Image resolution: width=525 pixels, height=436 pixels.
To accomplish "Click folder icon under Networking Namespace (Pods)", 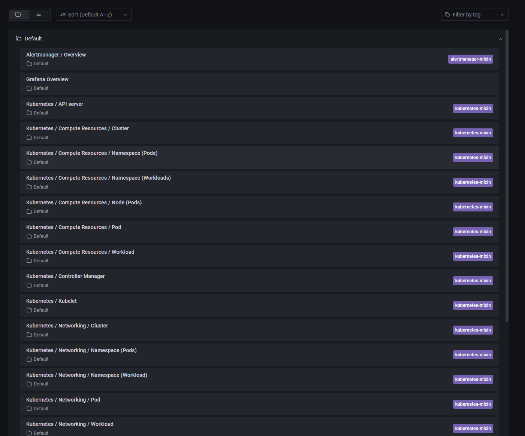I will (x=29, y=359).
